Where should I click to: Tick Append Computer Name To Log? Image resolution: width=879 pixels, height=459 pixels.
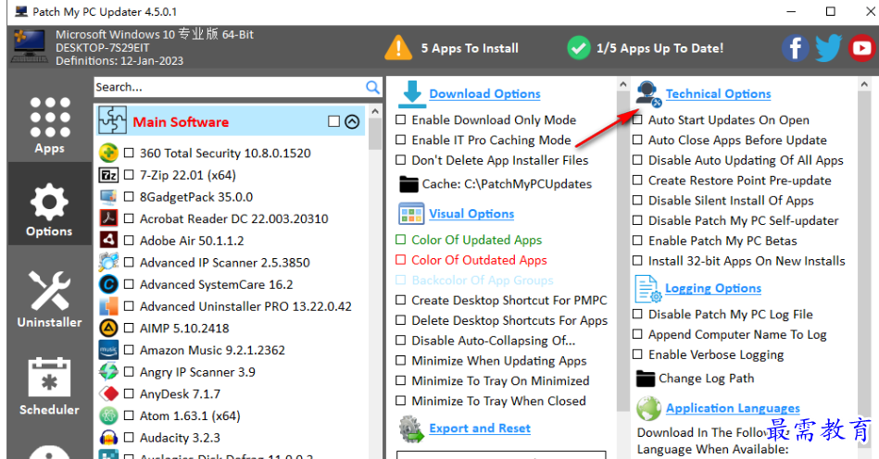(637, 334)
